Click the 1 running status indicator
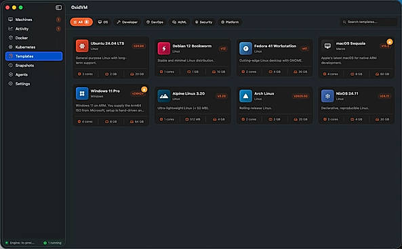The width and height of the screenshot is (402, 249). [x=52, y=243]
